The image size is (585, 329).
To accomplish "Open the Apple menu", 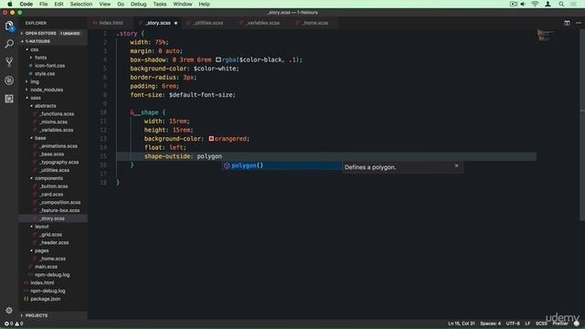I will [10, 4].
